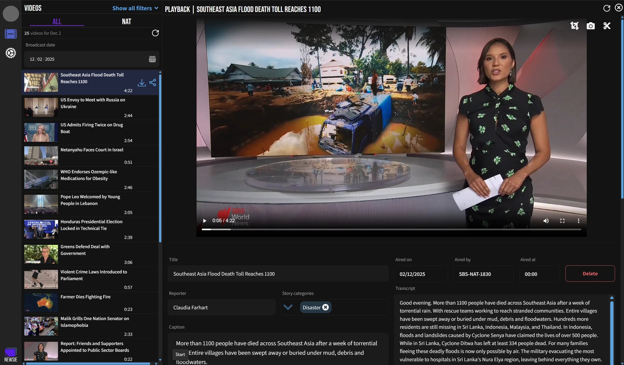
Task: Download the Southeast Asia Flood video
Action: pyautogui.click(x=142, y=83)
